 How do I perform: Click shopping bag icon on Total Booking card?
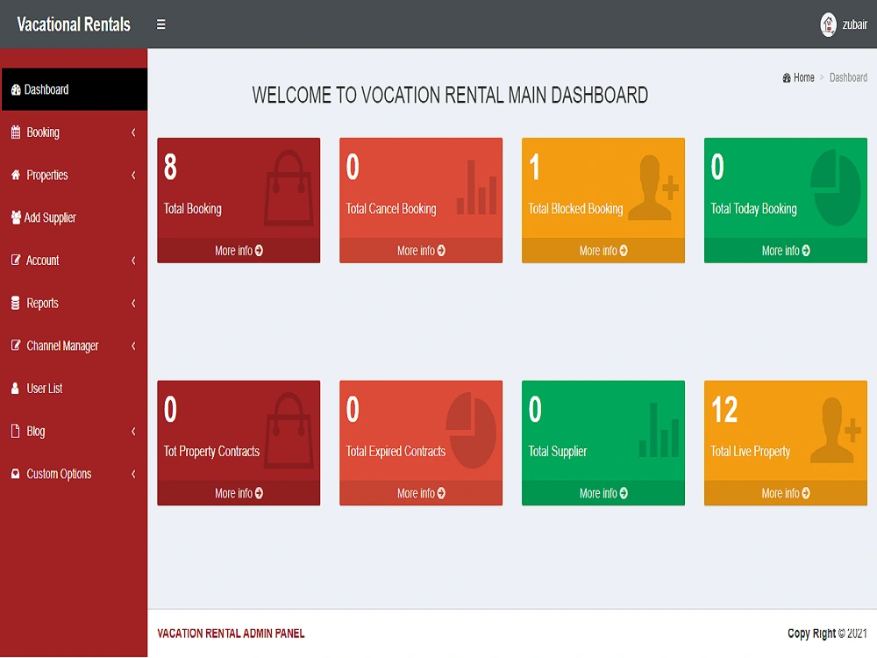click(x=288, y=188)
